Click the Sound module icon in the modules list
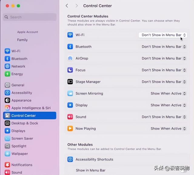Image resolution: width=194 pixels, height=175 pixels. click(x=70, y=117)
